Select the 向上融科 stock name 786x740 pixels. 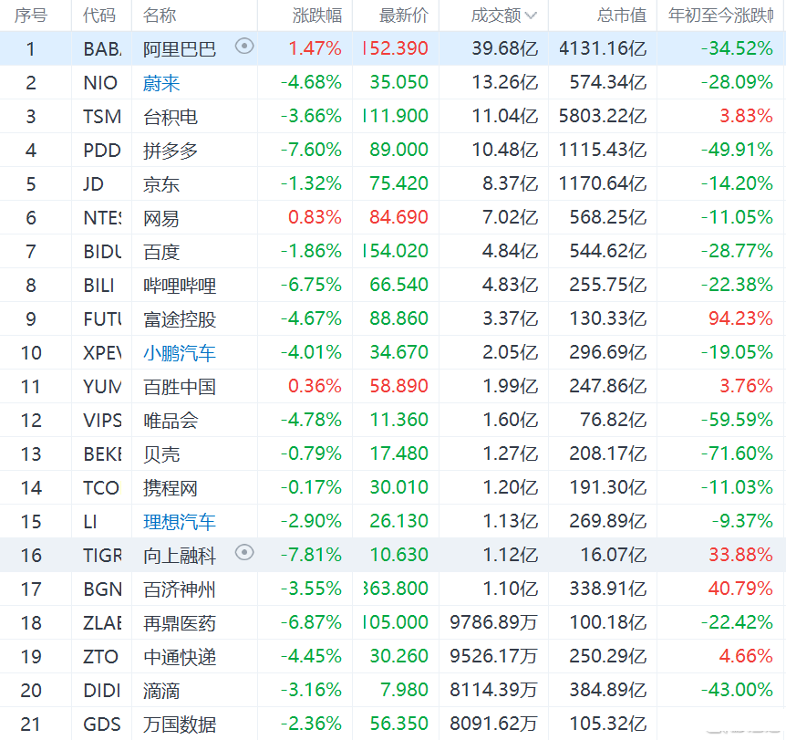pos(180,556)
